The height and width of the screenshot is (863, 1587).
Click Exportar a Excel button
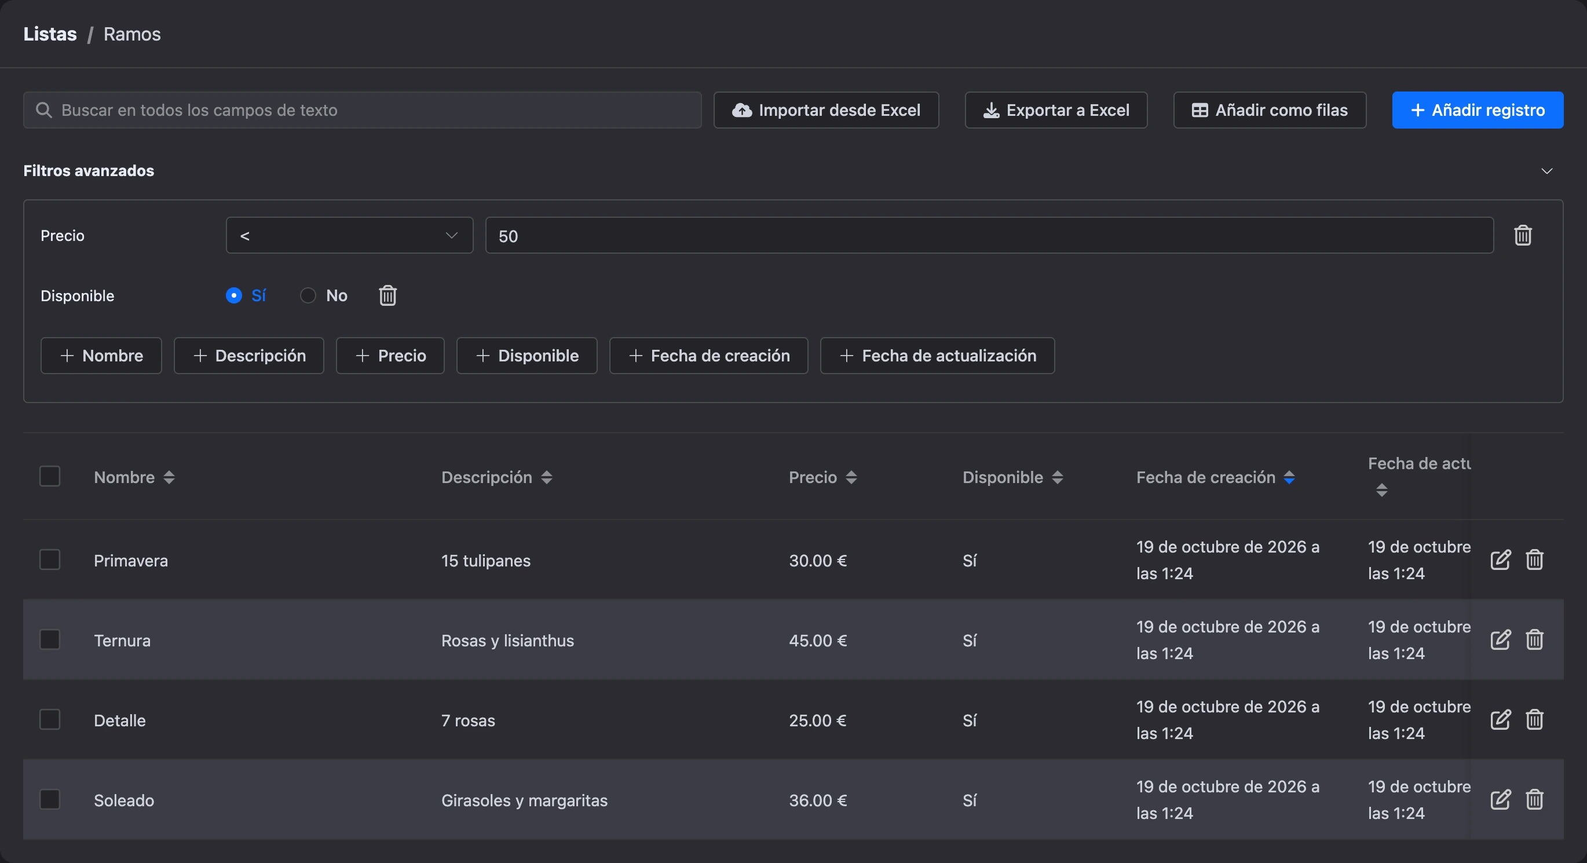[x=1056, y=110]
